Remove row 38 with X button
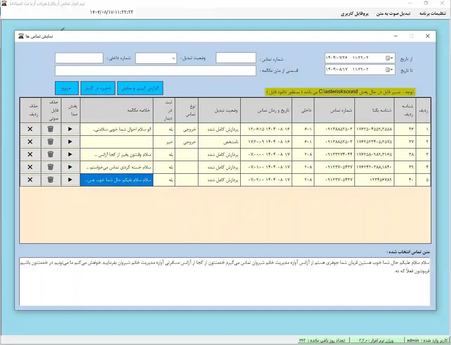Viewport: 451px width, 345px height. pyautogui.click(x=30, y=154)
